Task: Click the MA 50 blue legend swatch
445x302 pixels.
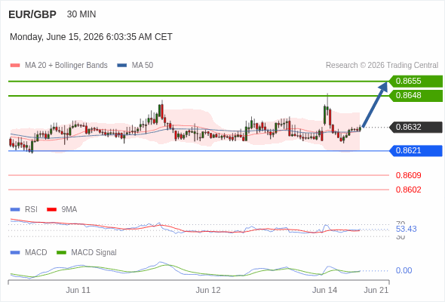Action: [x=122, y=66]
